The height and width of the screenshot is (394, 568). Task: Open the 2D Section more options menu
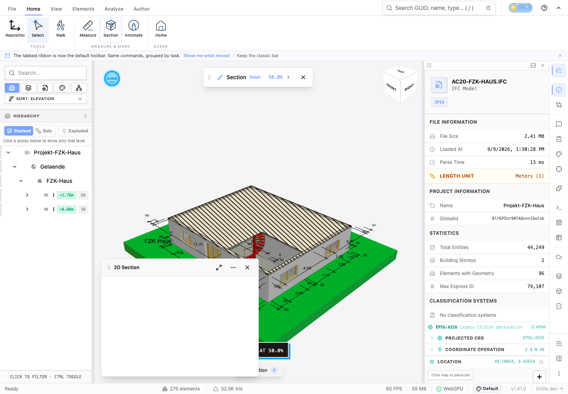click(x=233, y=268)
